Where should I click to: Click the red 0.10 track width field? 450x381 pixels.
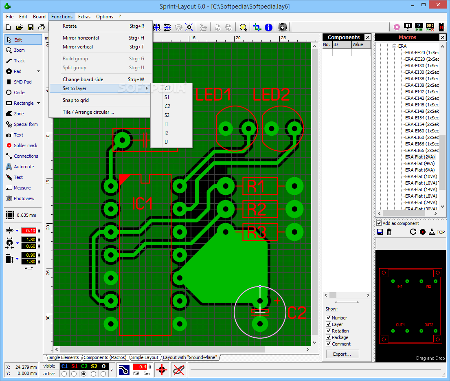29,231
